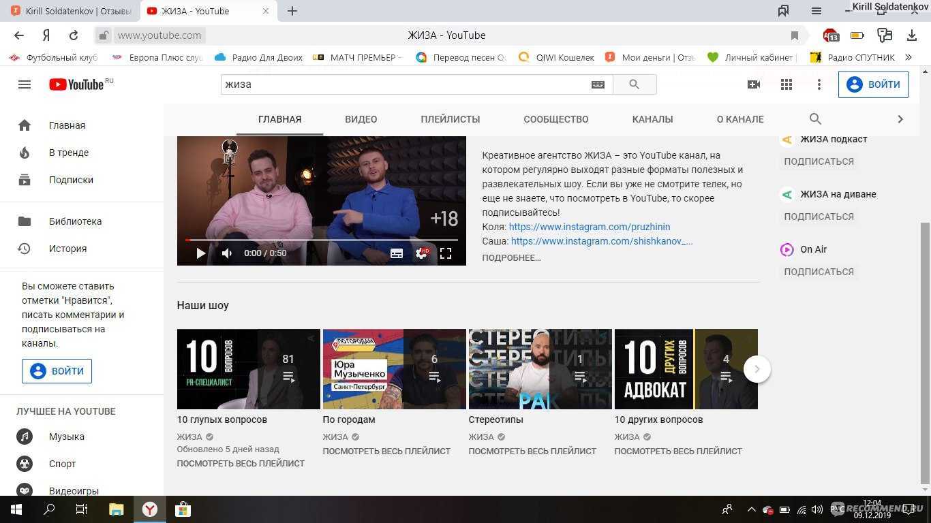This screenshot has width=931, height=523.
Task: Subscribe to ЖИЗА подкаст channel
Action: [819, 161]
